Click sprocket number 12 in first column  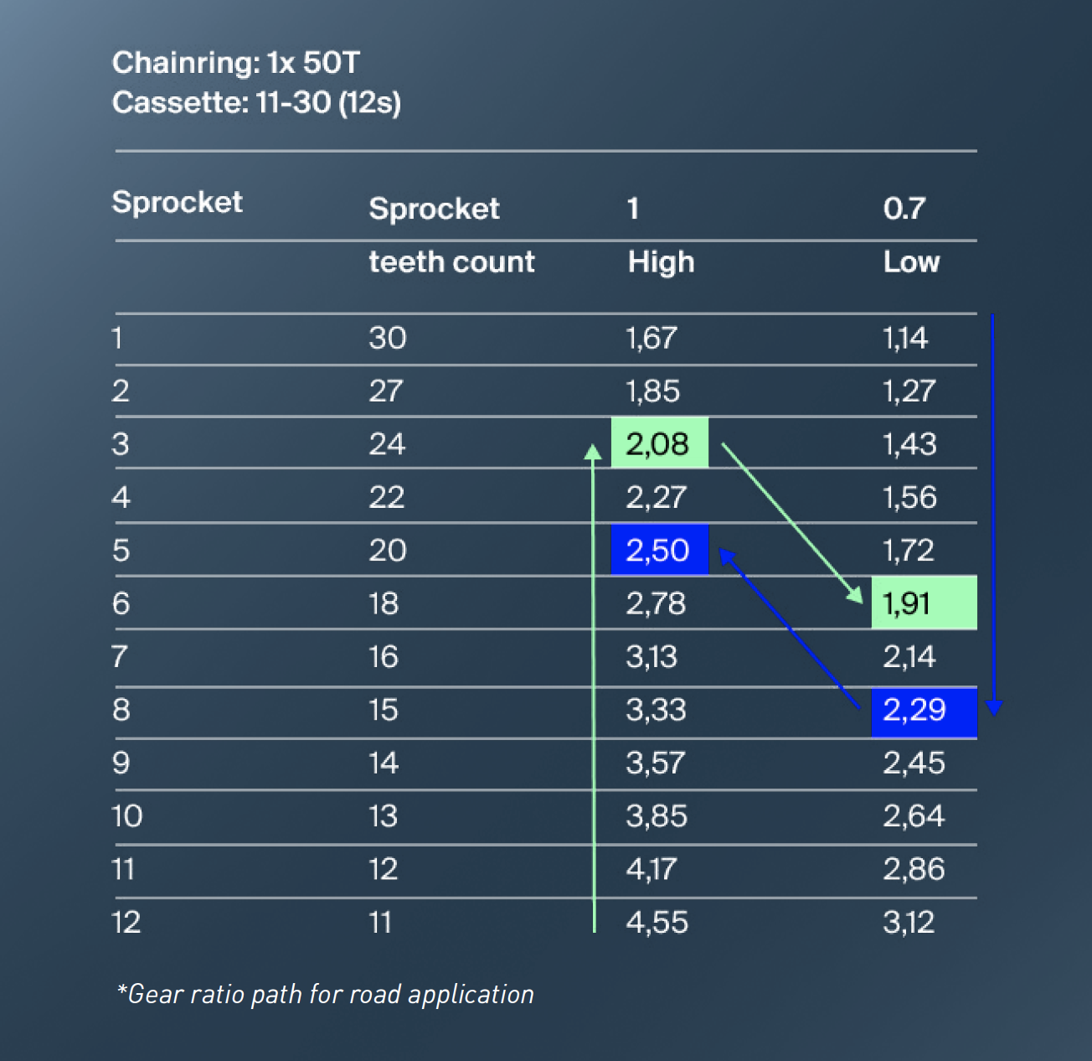tap(126, 923)
